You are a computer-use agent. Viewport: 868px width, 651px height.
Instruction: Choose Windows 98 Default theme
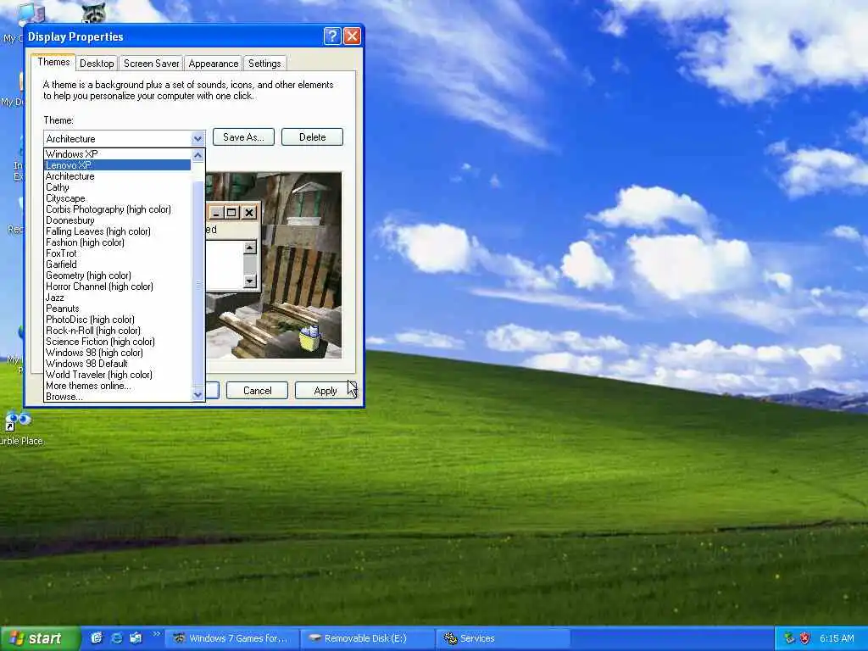[x=117, y=364]
